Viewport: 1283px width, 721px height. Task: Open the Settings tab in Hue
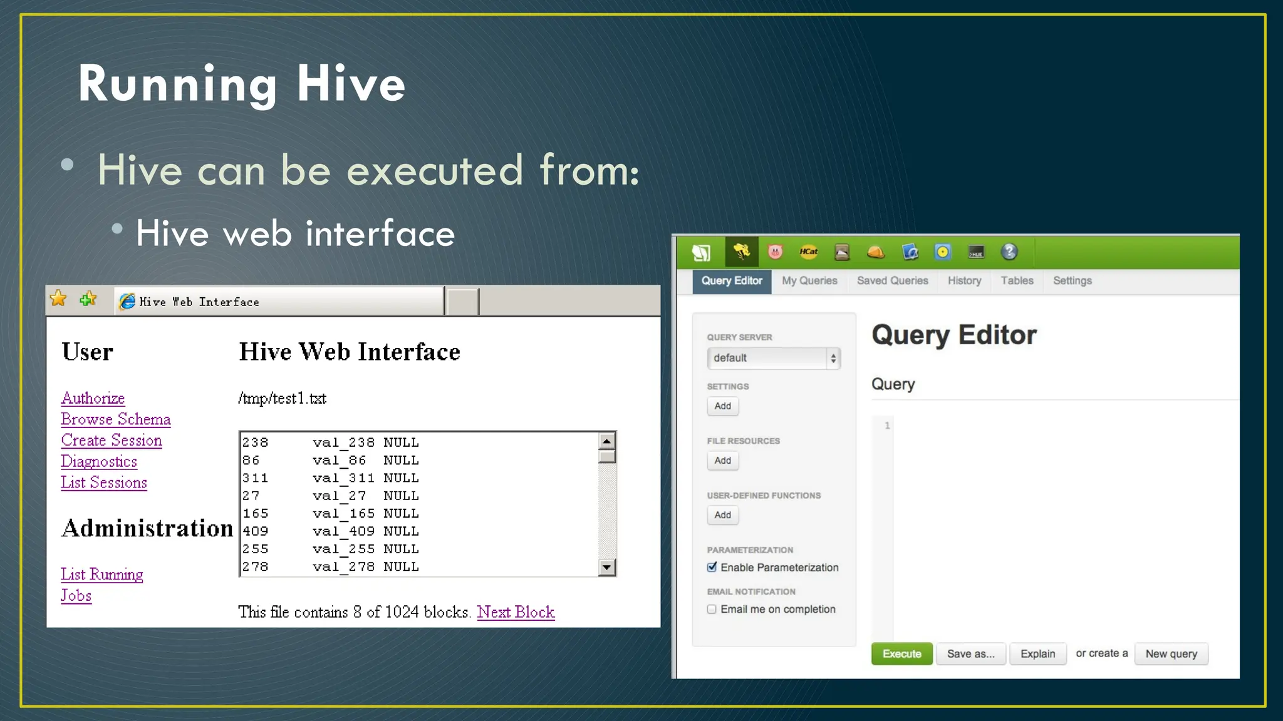[1073, 281]
